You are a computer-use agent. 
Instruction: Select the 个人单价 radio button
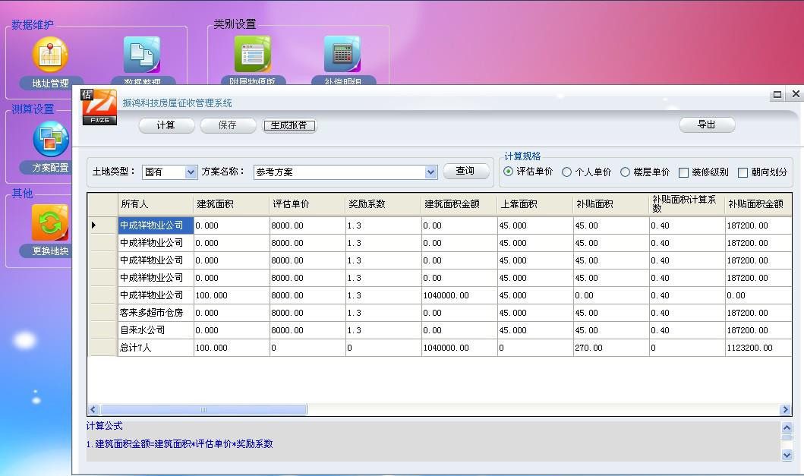pos(566,172)
